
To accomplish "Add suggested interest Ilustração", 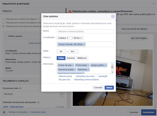I will pos(103,76).
